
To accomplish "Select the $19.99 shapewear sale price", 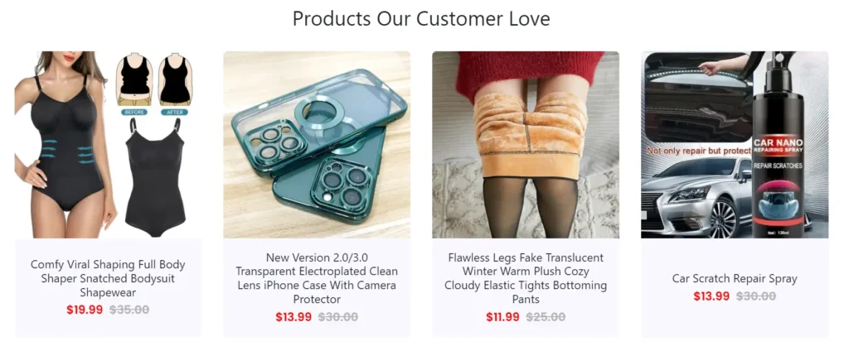I will (85, 310).
